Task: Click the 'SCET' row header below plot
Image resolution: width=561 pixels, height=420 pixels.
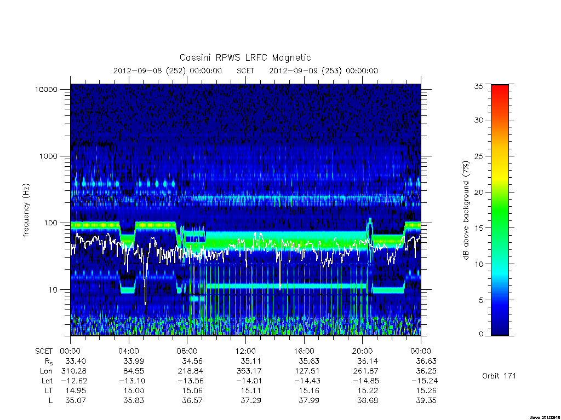Action: pos(44,352)
